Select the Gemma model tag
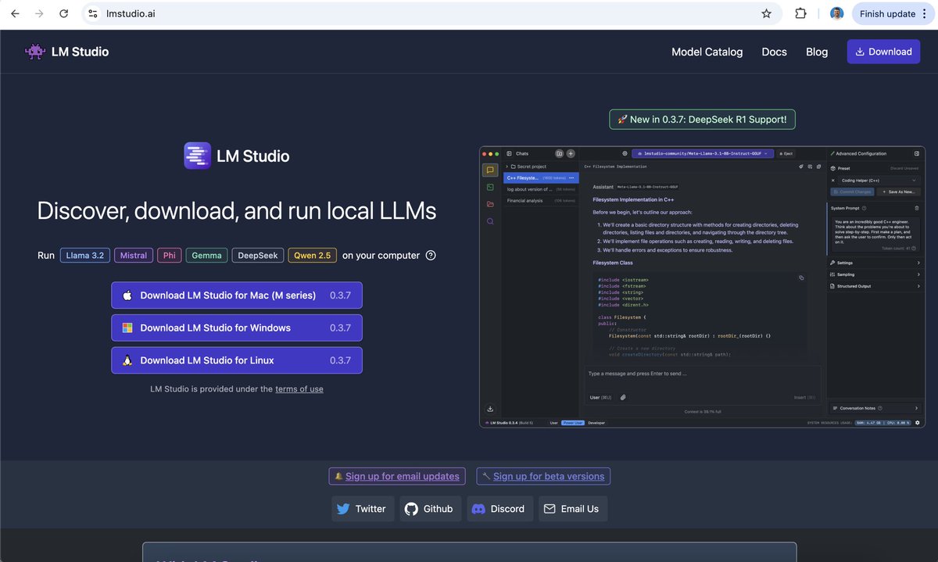Viewport: 938px width, 562px height. click(x=206, y=255)
